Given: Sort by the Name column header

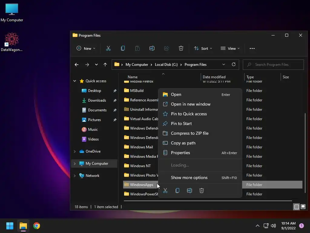Looking at the screenshot, I should [133, 77].
